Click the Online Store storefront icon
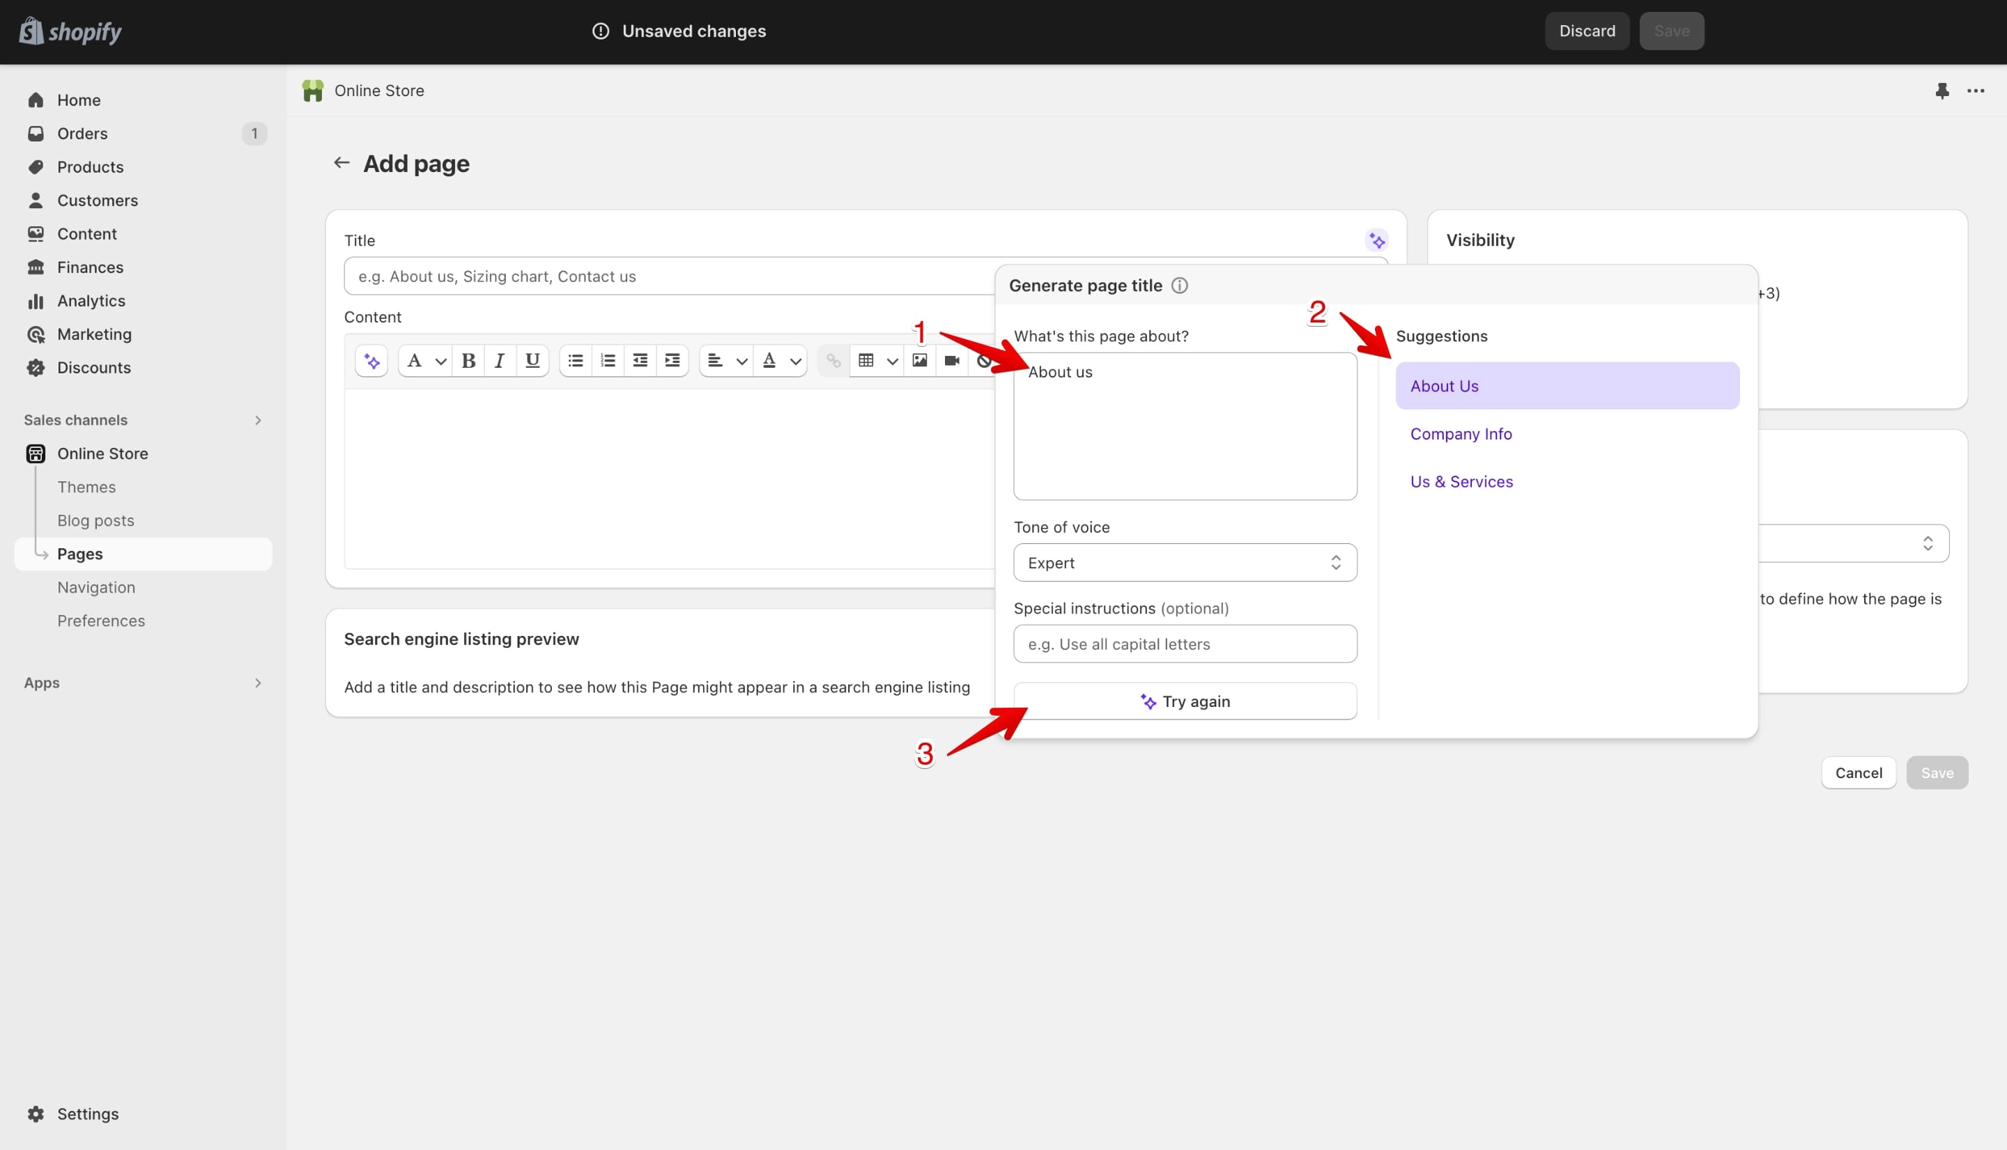 click(36, 453)
